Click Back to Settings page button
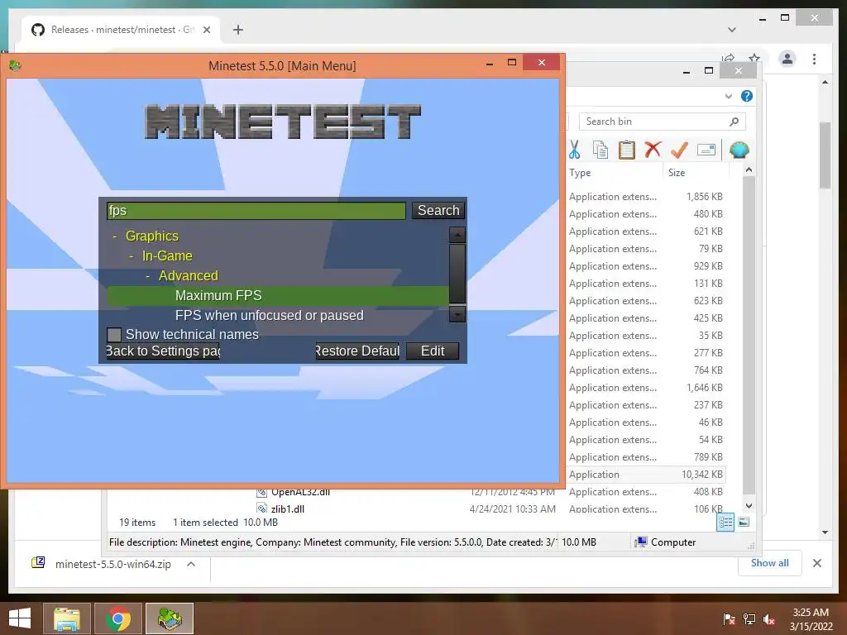The width and height of the screenshot is (847, 635). click(x=163, y=351)
